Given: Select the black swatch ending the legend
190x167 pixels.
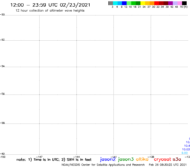Looking at the screenshot, I should click(x=184, y=3).
